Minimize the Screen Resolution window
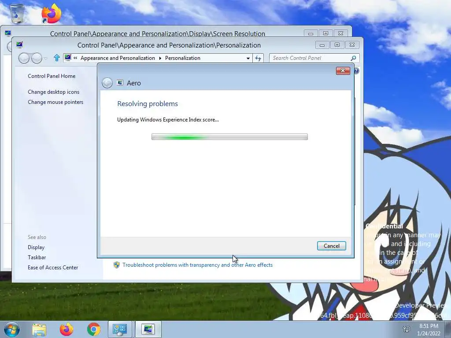This screenshot has height=338, width=451. click(x=311, y=33)
